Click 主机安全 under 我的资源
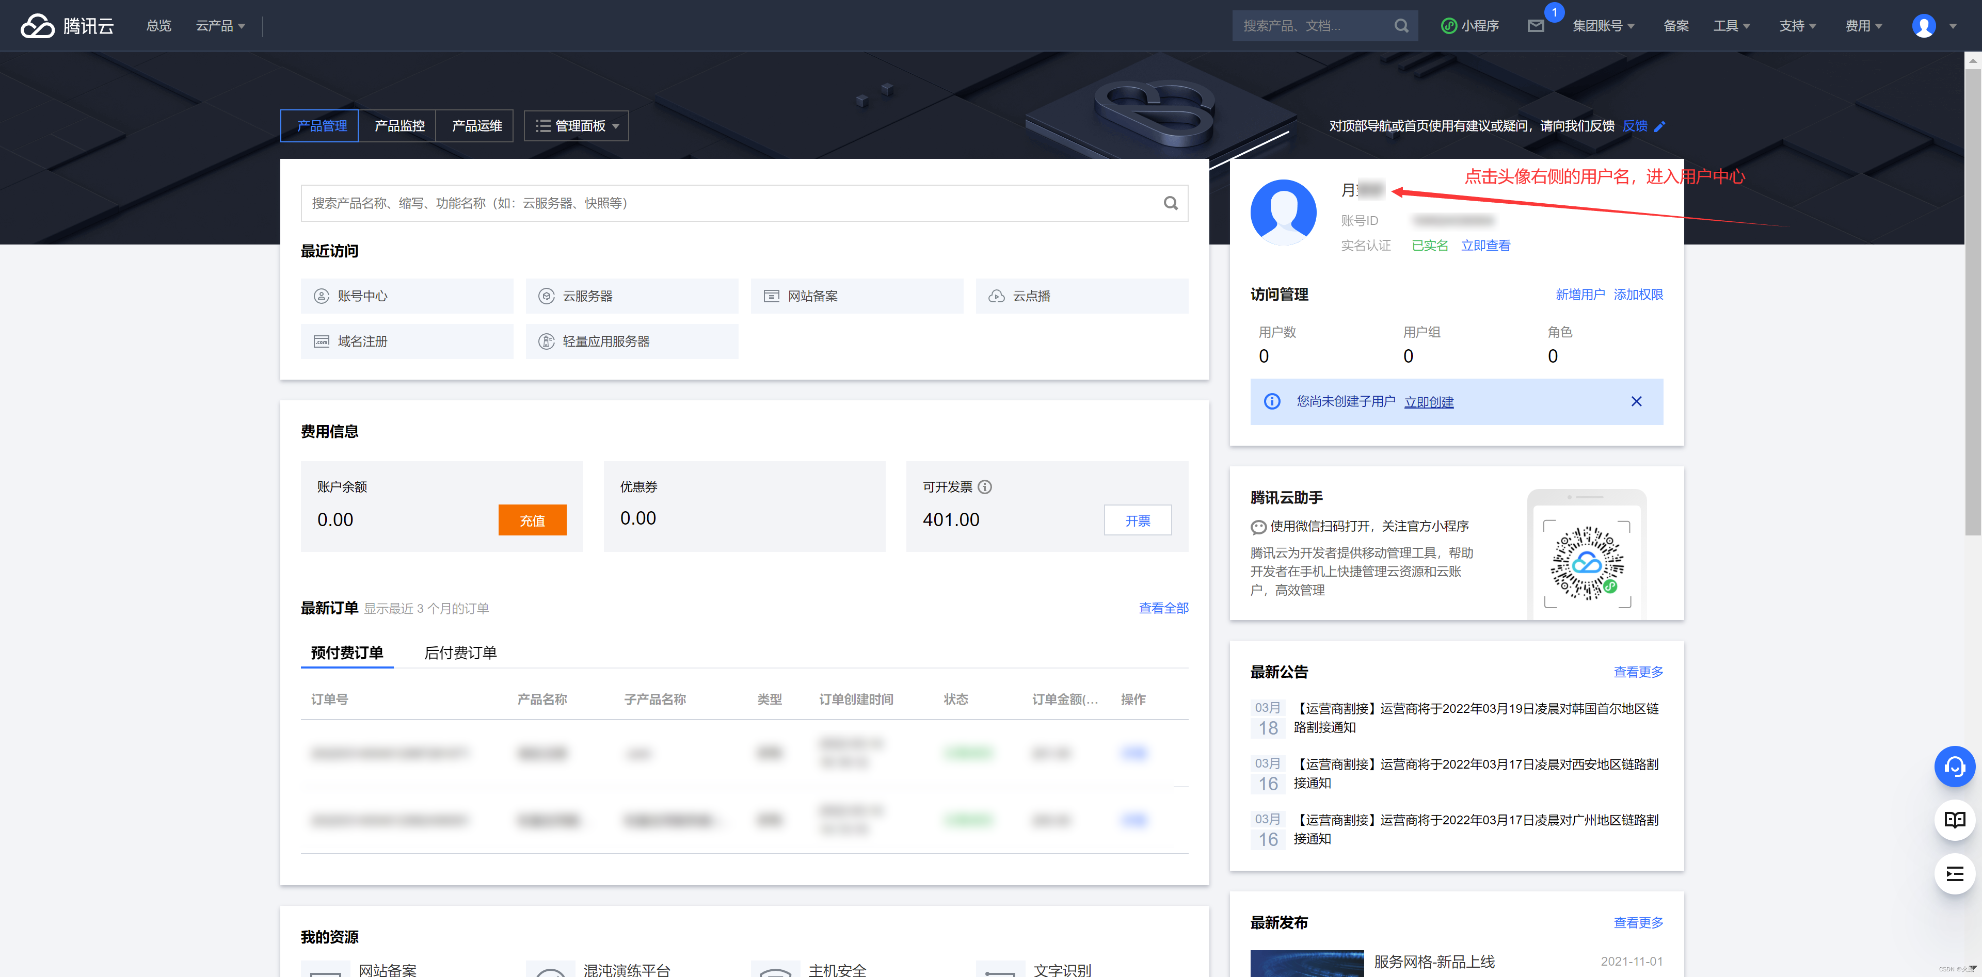Image resolution: width=1982 pixels, height=977 pixels. pyautogui.click(x=837, y=970)
